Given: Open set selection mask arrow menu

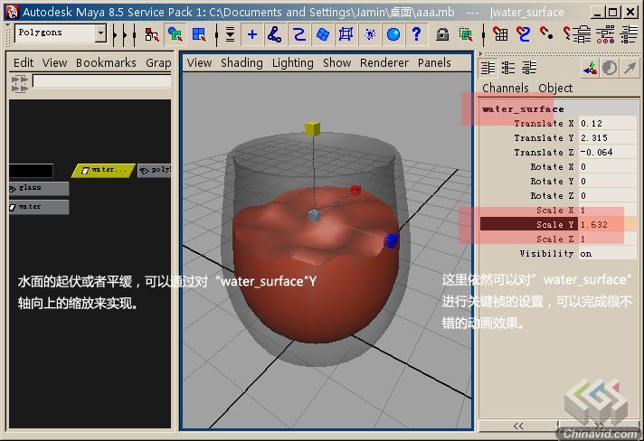Looking at the screenshot, I should 231,34.
